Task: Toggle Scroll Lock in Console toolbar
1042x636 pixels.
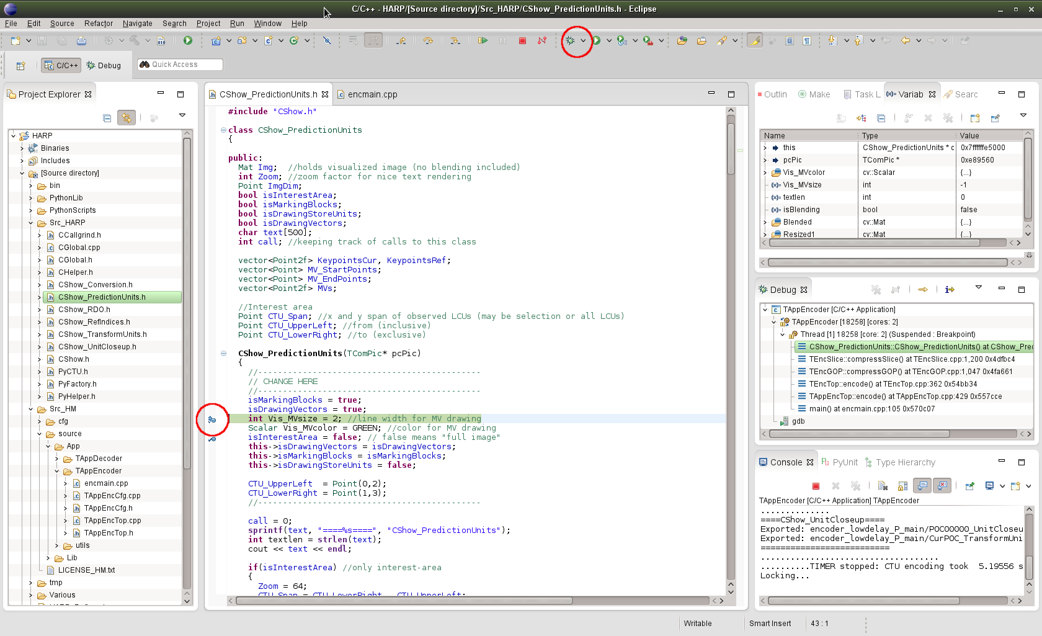Action: coord(902,486)
